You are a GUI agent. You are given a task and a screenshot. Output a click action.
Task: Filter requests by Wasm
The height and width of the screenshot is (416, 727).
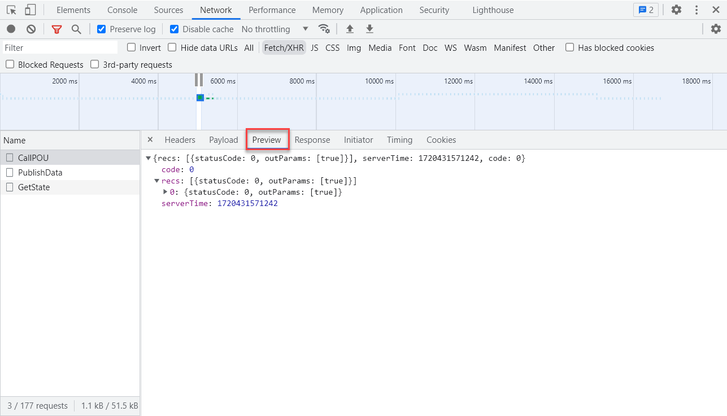click(475, 47)
